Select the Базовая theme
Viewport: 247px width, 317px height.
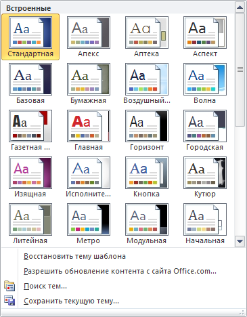point(30,84)
